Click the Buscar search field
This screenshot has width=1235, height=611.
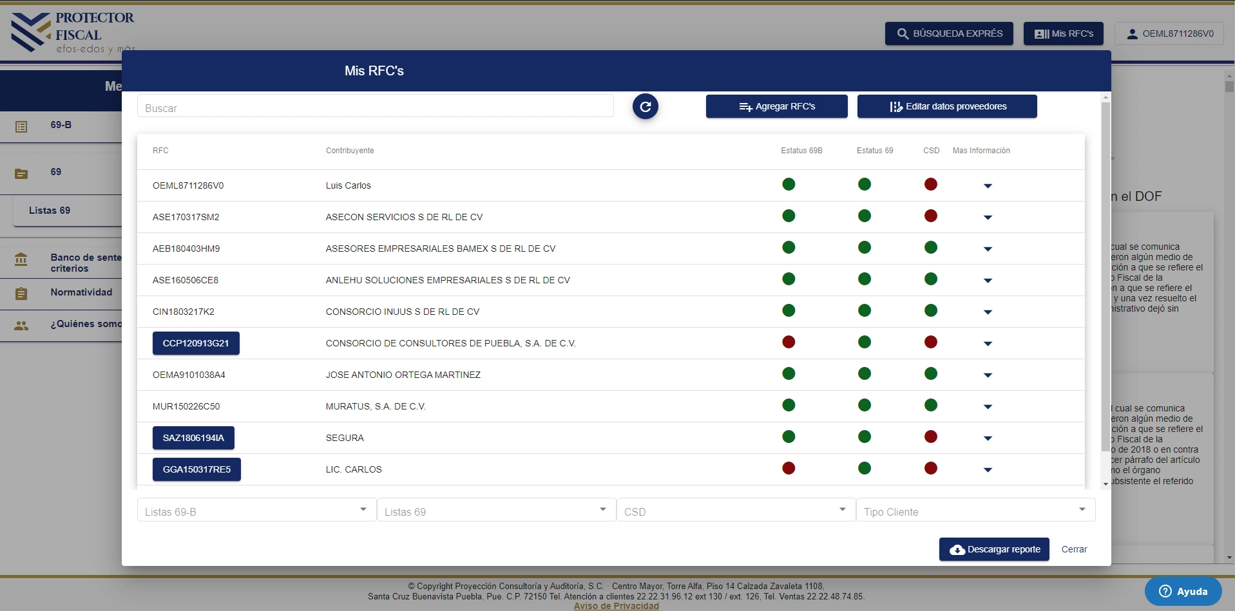(375, 108)
